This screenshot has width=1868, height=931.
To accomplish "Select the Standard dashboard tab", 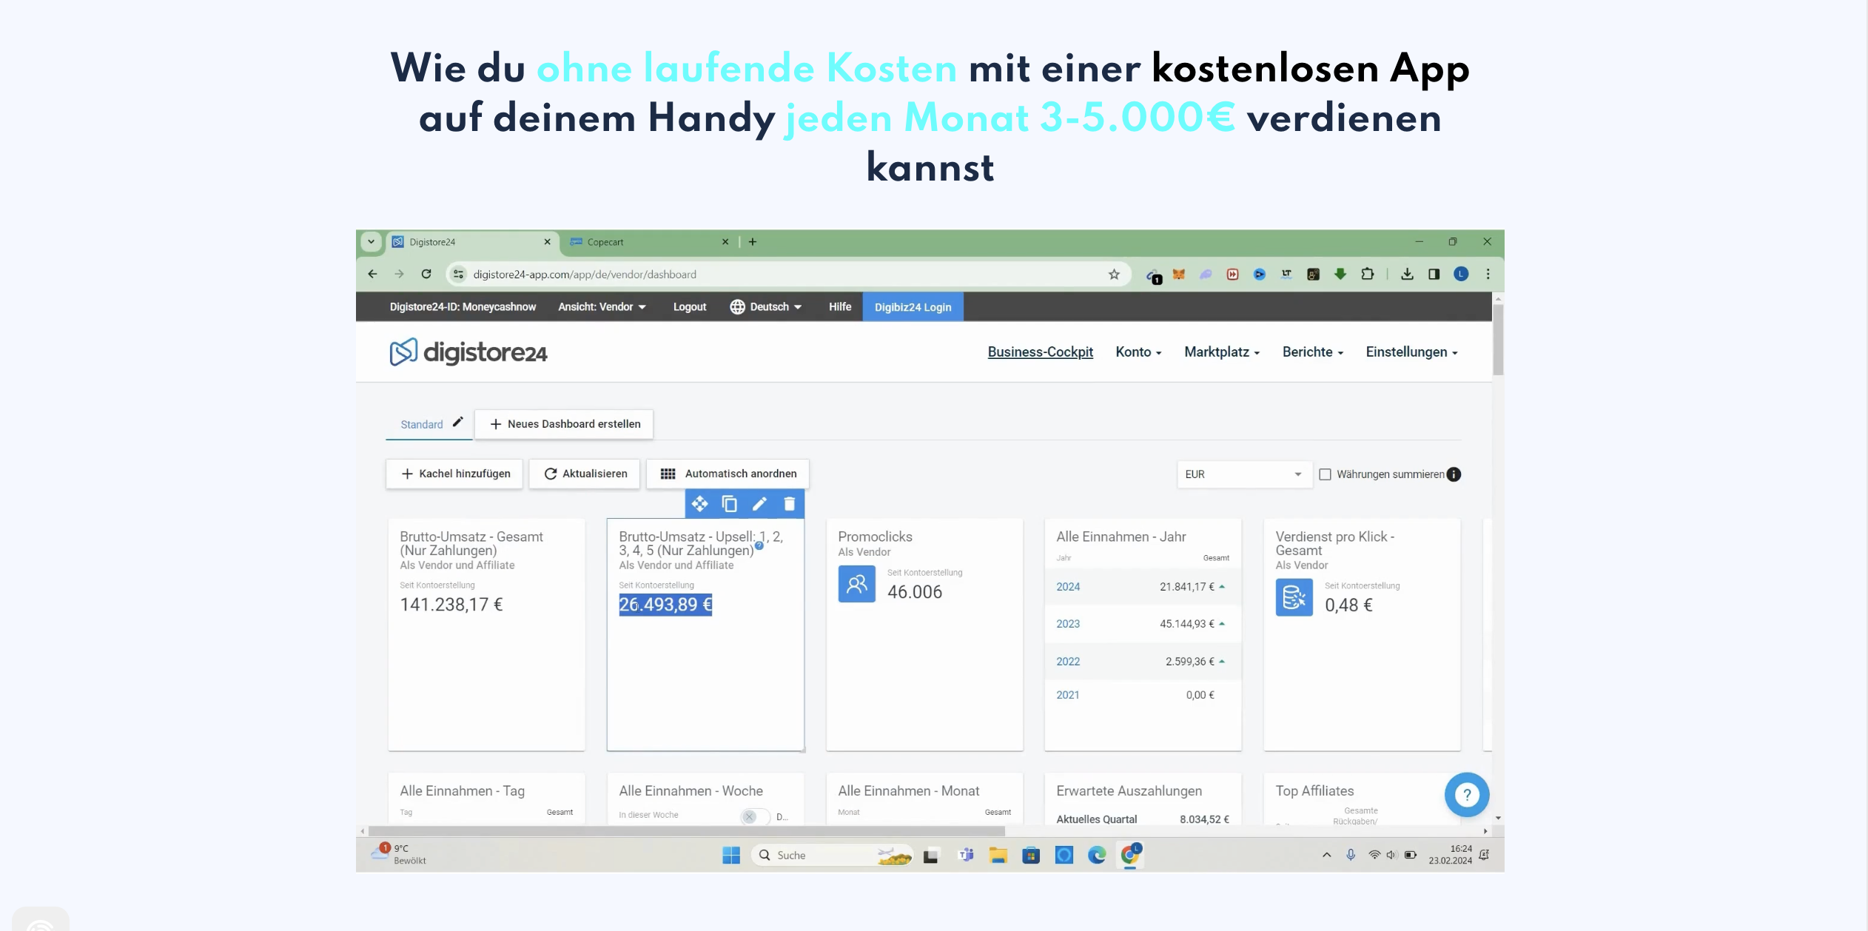I will tap(422, 425).
